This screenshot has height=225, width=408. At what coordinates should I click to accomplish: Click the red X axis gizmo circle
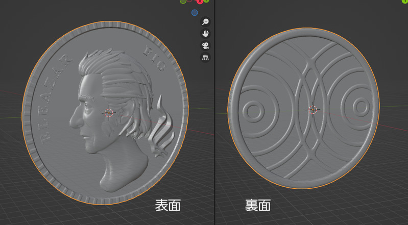(x=200, y=2)
